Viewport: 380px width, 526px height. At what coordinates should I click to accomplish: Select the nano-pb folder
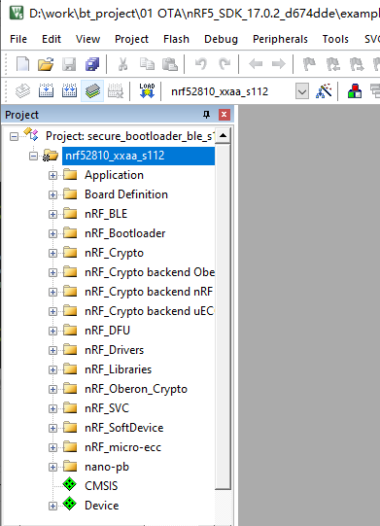(x=107, y=467)
